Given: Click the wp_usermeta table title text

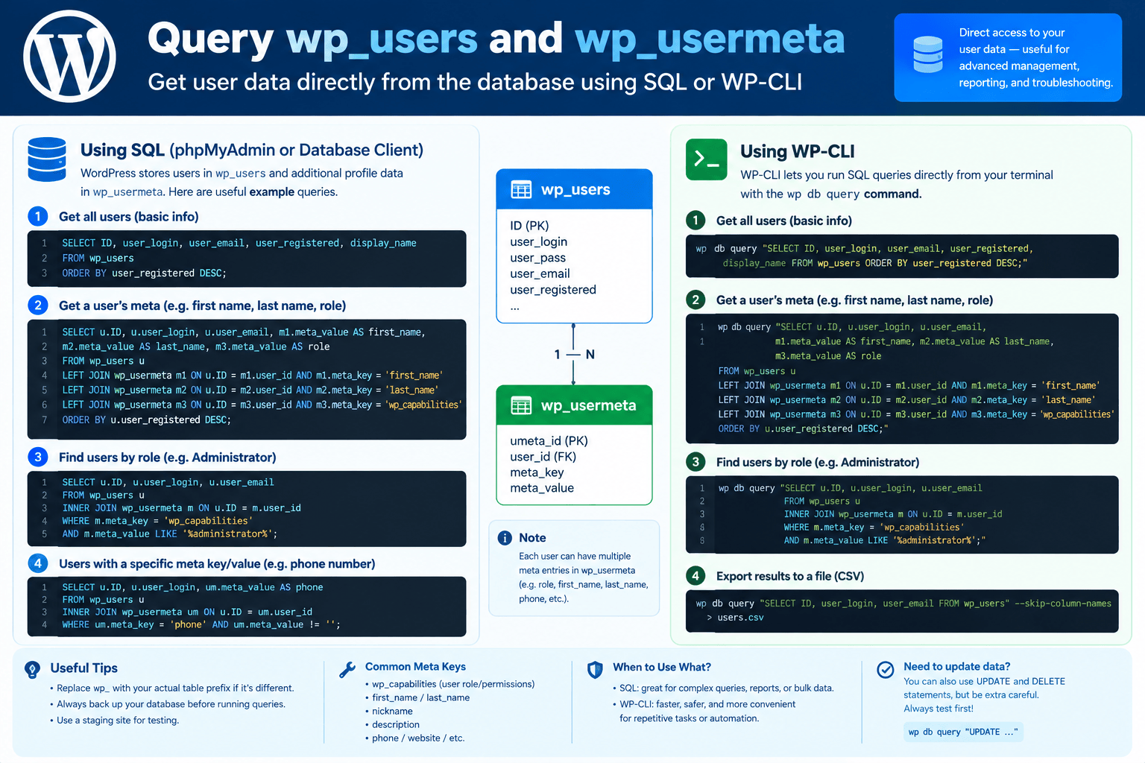Looking at the screenshot, I should 589,405.
